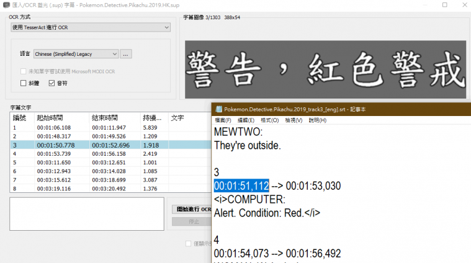Open the View (檢視) menu in Notepad
The width and height of the screenshot is (471, 263).
294,120
